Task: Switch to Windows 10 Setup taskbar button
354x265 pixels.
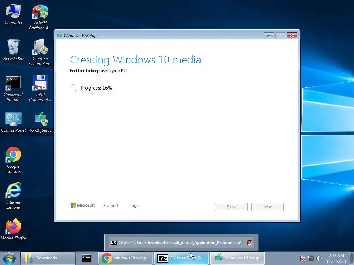Action: (x=237, y=258)
